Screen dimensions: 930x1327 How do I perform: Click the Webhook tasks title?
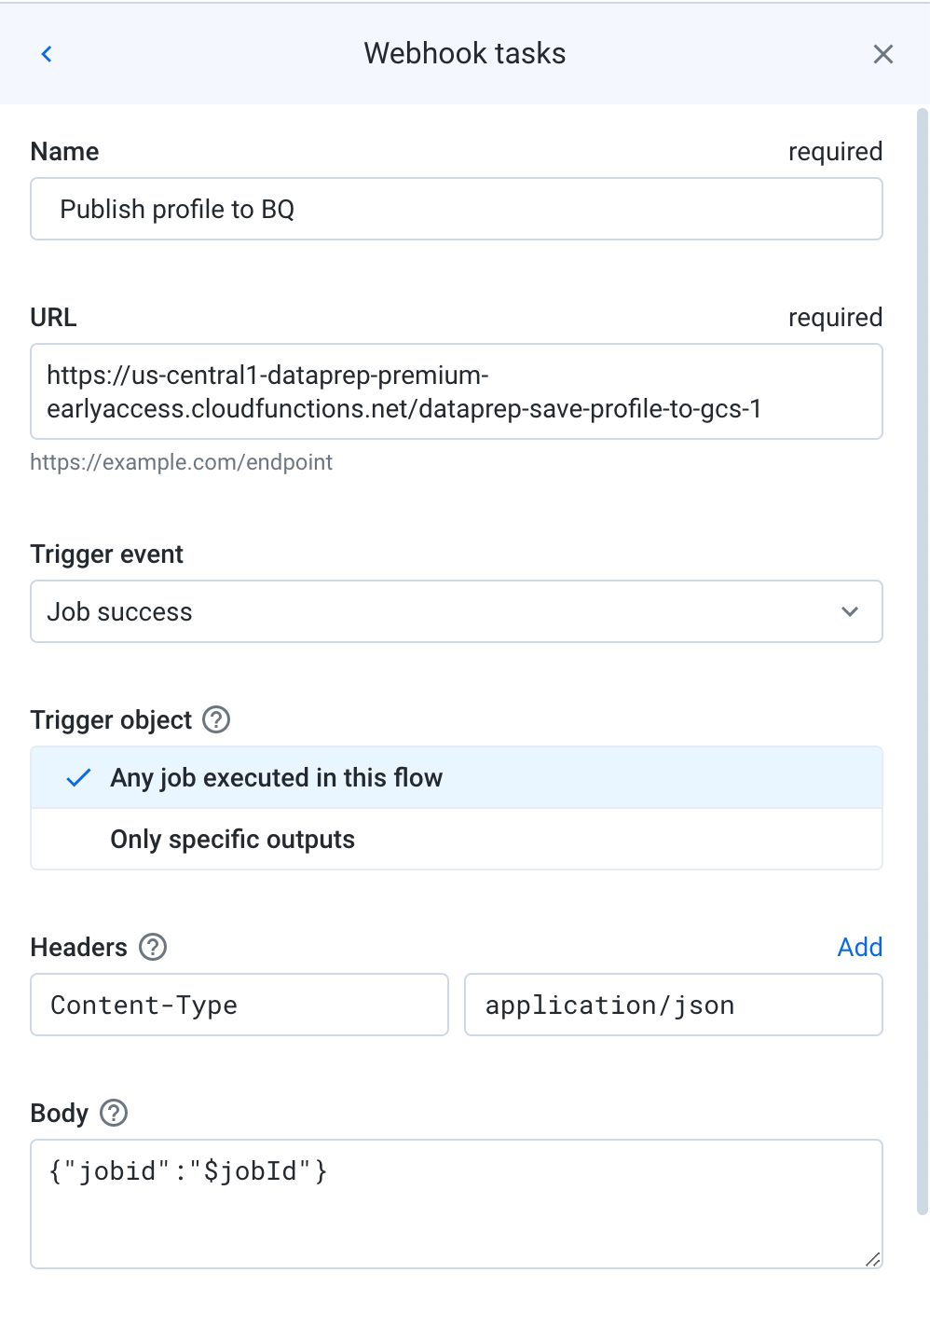click(465, 53)
